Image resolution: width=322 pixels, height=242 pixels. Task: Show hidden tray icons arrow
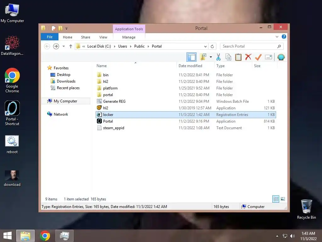277,236
